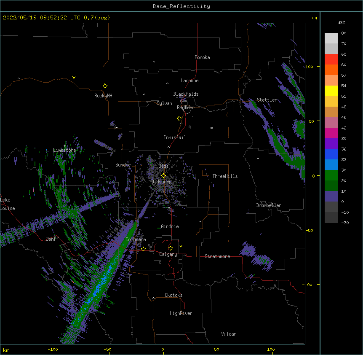Viewport: 363px width, 355px height.
Task: Click the Strathmore label
Action: click(x=217, y=256)
